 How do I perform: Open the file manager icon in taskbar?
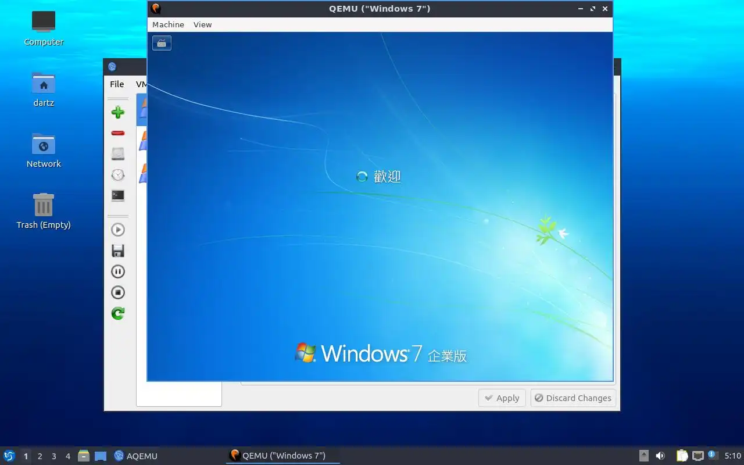click(x=84, y=456)
